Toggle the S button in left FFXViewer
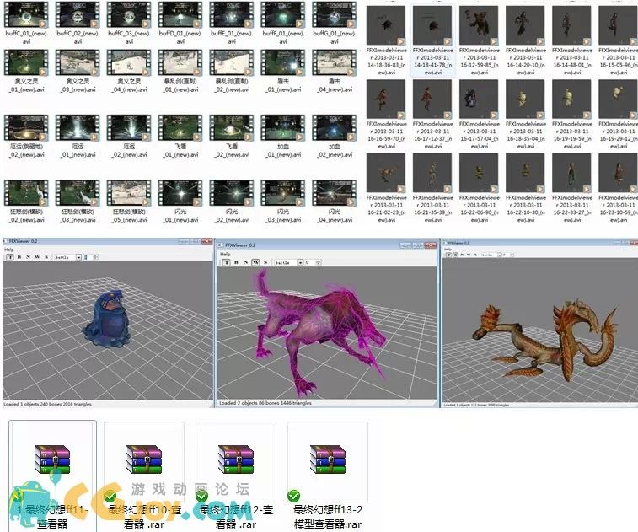 (x=46, y=257)
